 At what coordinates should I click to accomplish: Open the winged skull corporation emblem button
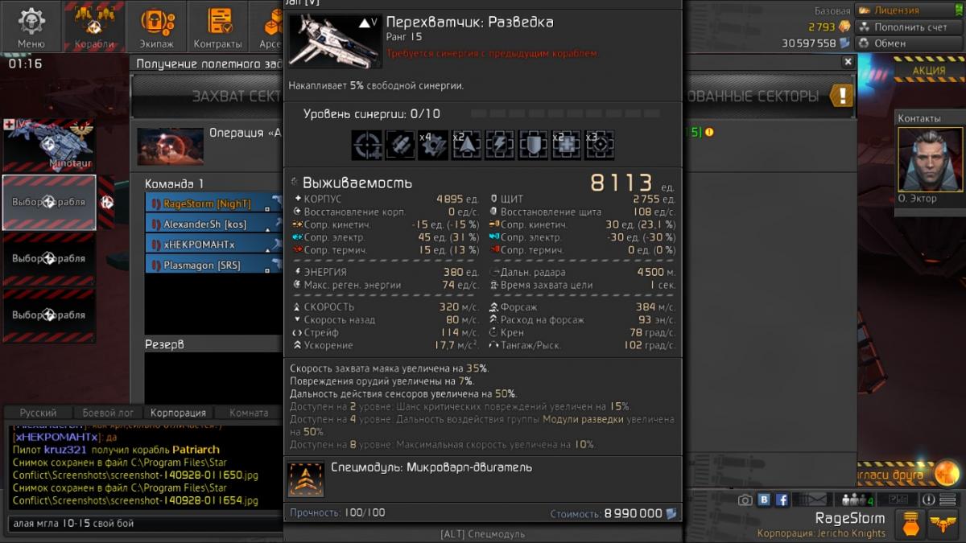pos(943,524)
